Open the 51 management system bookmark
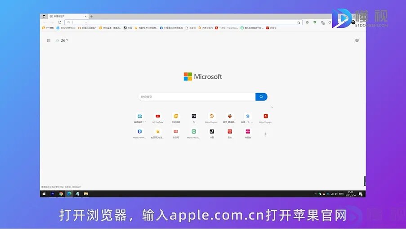 point(171,28)
